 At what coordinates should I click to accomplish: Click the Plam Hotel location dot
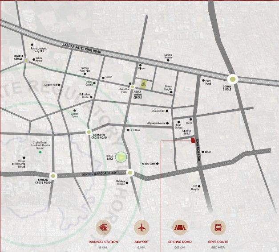tap(203, 81)
